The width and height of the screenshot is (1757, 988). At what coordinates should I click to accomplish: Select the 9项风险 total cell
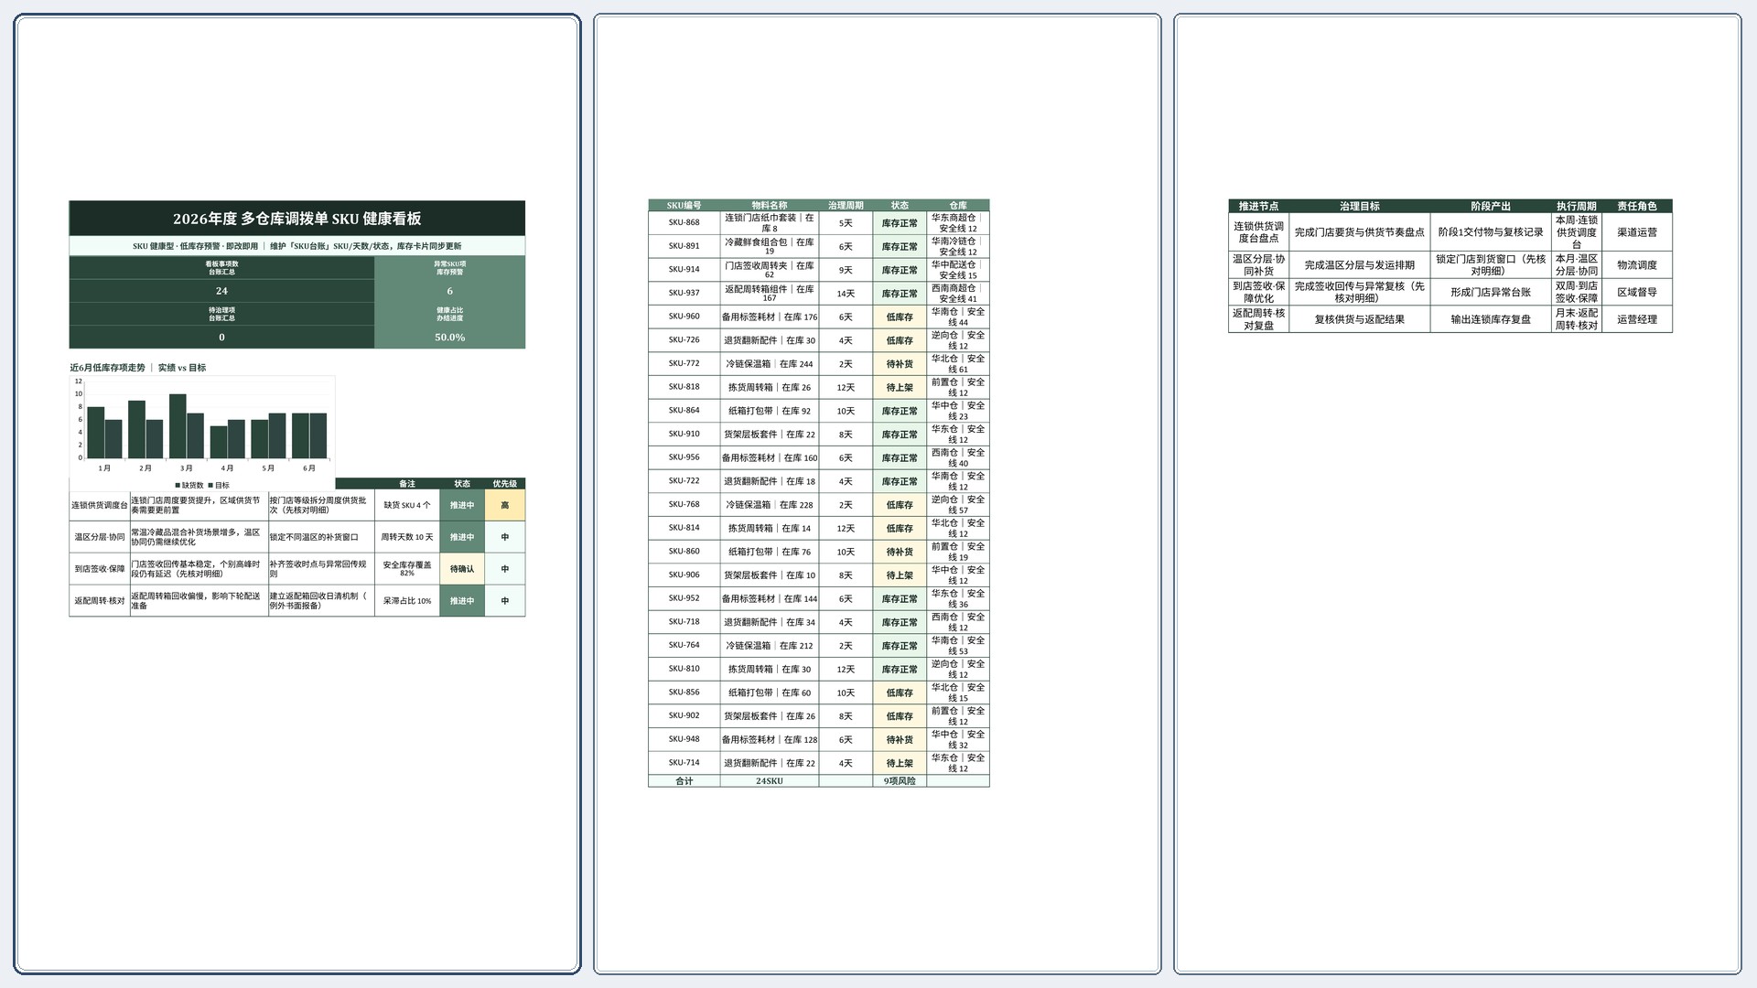[x=900, y=781]
